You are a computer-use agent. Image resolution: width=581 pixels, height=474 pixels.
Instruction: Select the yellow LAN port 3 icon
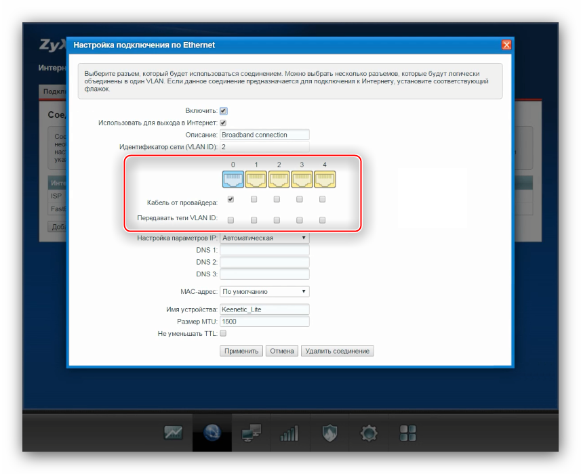pyautogui.click(x=302, y=179)
